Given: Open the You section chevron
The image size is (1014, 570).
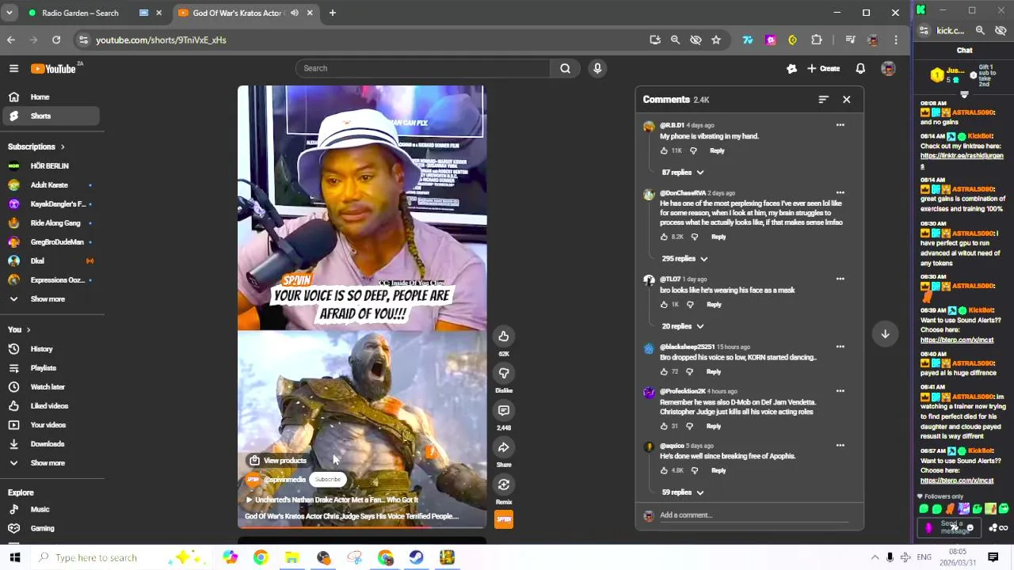Looking at the screenshot, I should pos(29,330).
